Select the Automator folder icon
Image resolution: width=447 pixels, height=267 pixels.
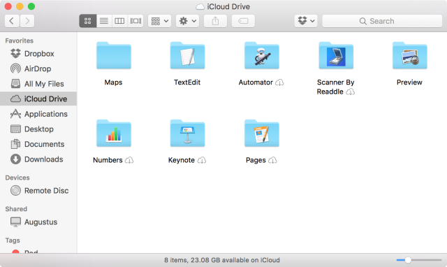coord(262,56)
